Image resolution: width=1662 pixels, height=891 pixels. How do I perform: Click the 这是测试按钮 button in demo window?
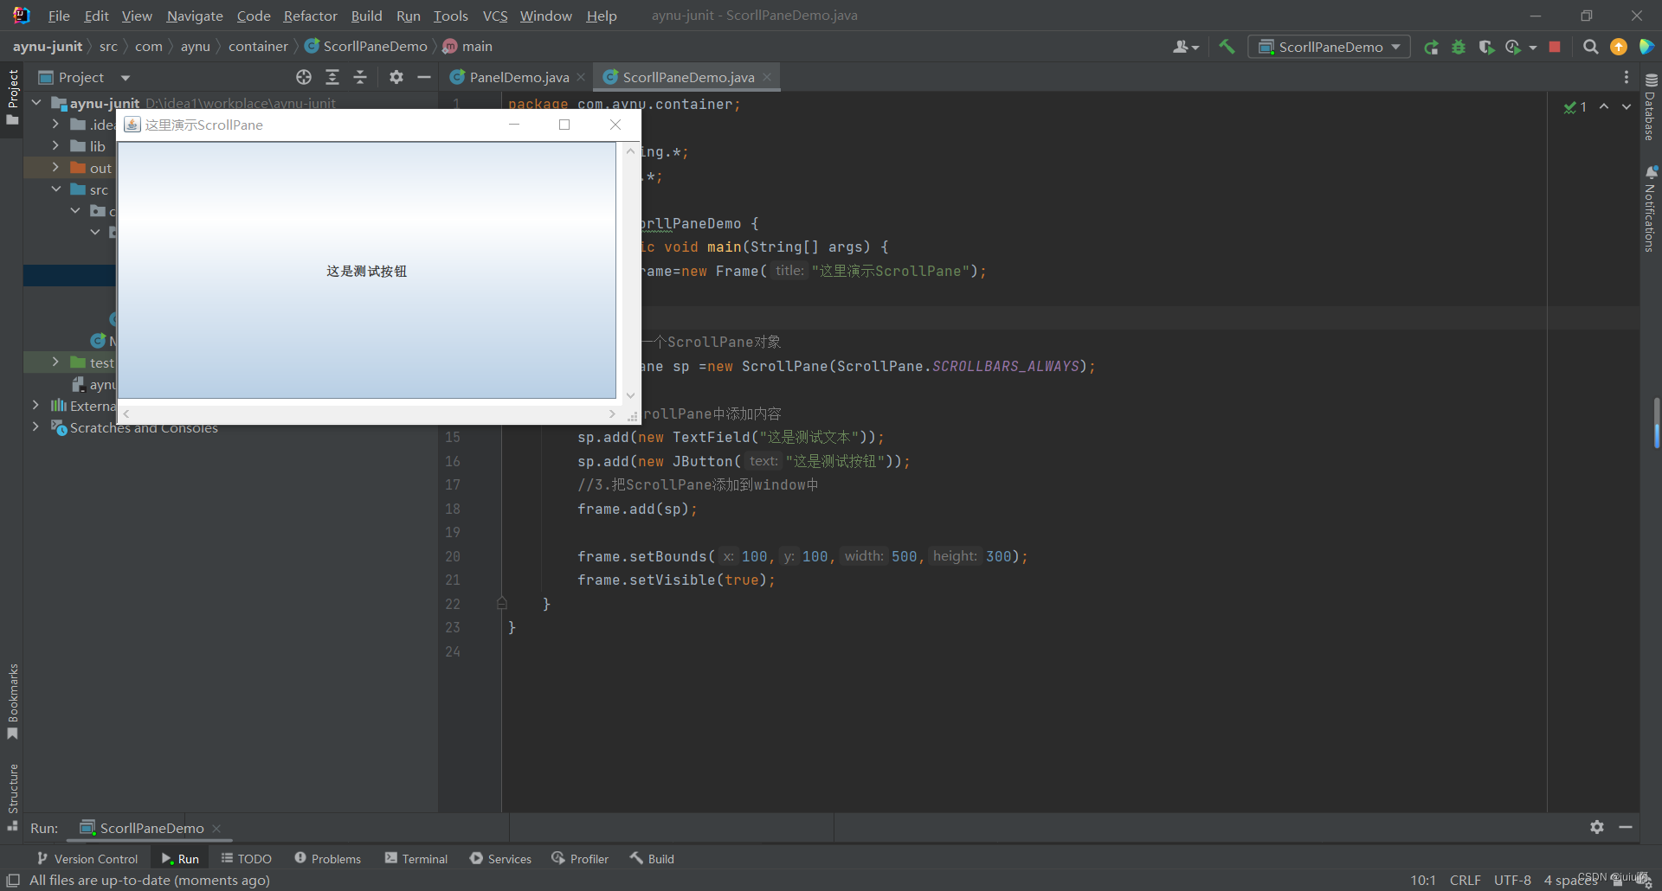tap(366, 271)
